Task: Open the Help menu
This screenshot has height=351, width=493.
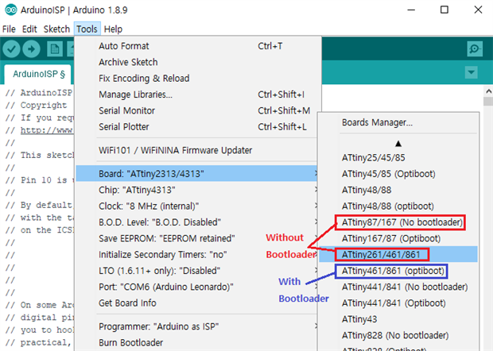Action: tap(113, 29)
